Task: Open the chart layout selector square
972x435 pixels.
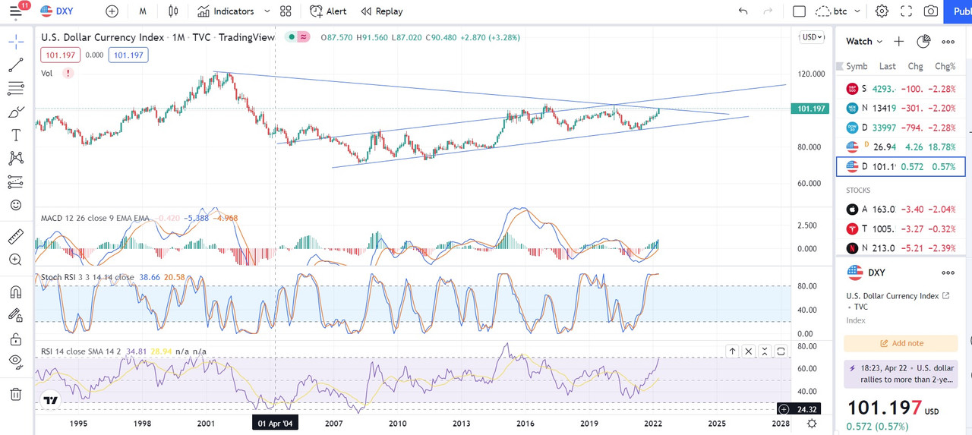Action: click(799, 11)
